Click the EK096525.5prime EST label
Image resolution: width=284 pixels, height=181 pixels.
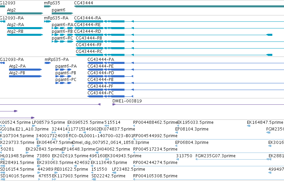(x=85, y=122)
